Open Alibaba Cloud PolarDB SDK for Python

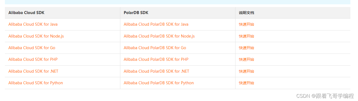click(159, 83)
